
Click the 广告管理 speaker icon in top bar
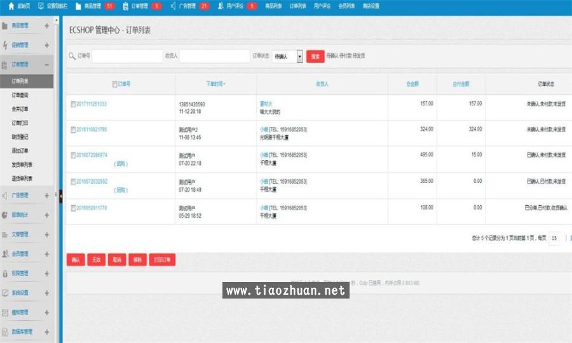point(174,6)
